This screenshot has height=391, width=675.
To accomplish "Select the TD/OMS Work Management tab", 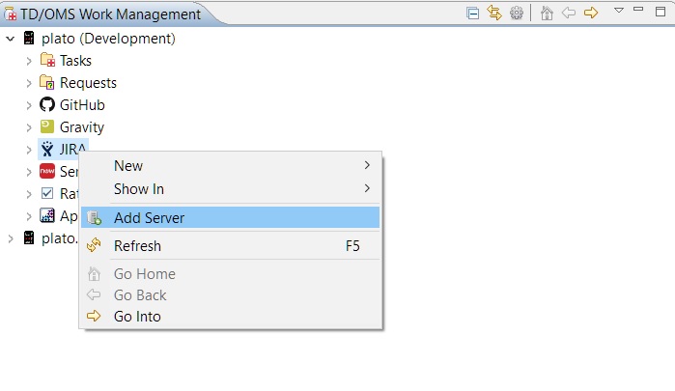I will (x=108, y=14).
